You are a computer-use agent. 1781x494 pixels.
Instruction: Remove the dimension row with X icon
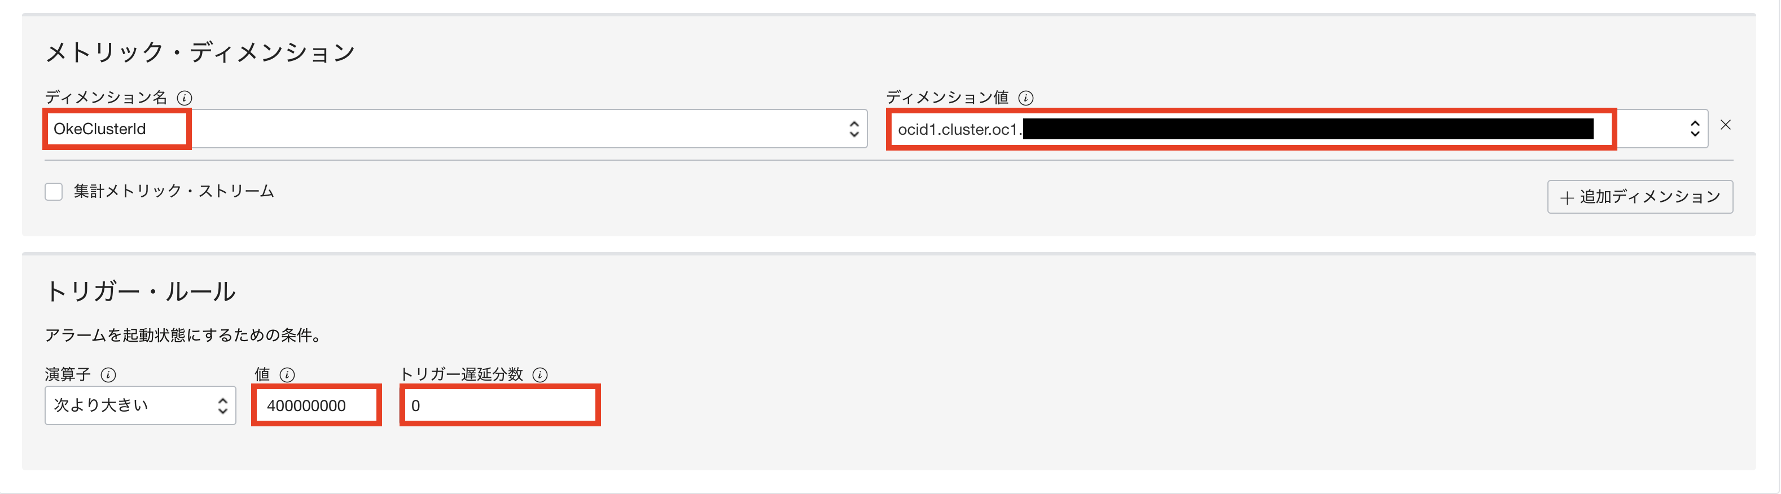(1726, 125)
